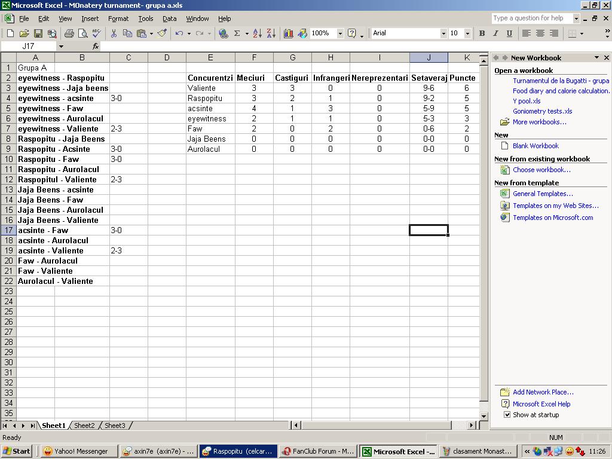Insert a hyperlink with the globe icon
The image size is (612, 459).
[224, 33]
